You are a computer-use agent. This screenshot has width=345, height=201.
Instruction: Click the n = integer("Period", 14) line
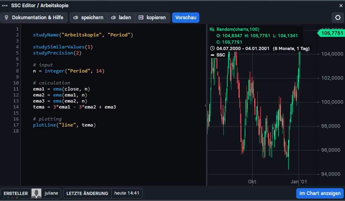click(x=69, y=71)
